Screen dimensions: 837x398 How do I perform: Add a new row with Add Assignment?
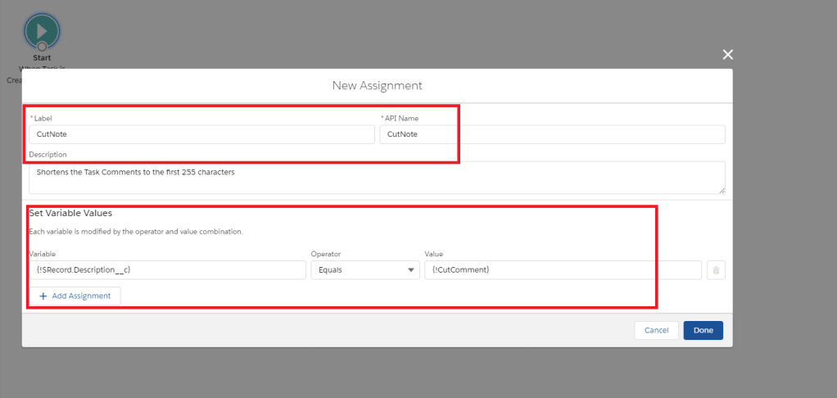75,296
